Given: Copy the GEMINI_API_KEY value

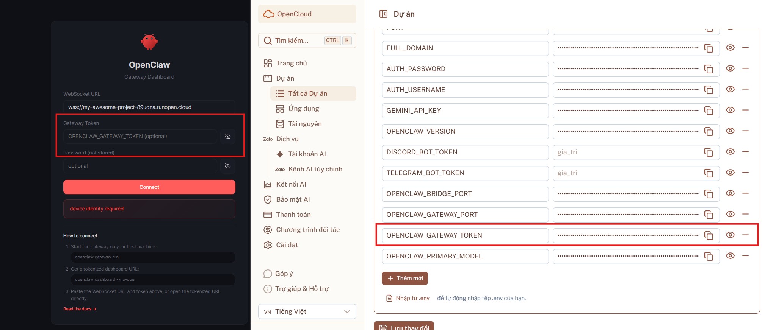Looking at the screenshot, I should pyautogui.click(x=708, y=111).
